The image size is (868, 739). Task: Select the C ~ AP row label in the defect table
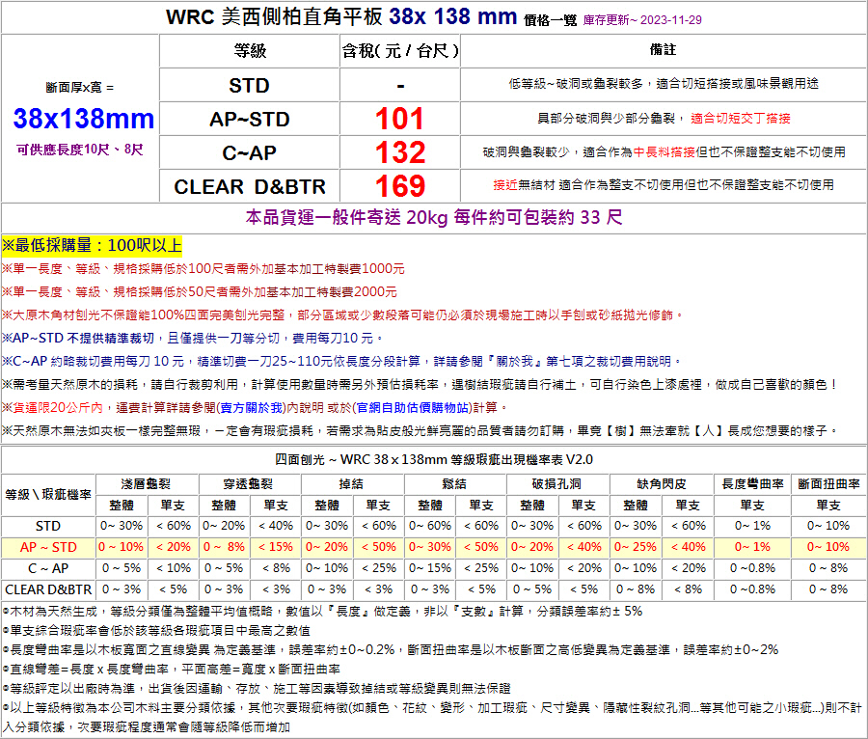48,568
